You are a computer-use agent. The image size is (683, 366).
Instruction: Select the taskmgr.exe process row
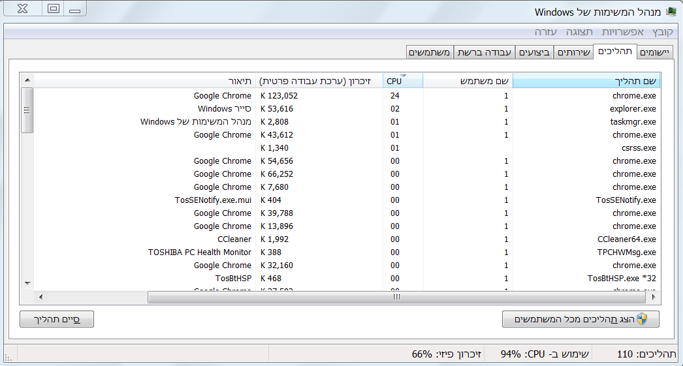(x=347, y=121)
